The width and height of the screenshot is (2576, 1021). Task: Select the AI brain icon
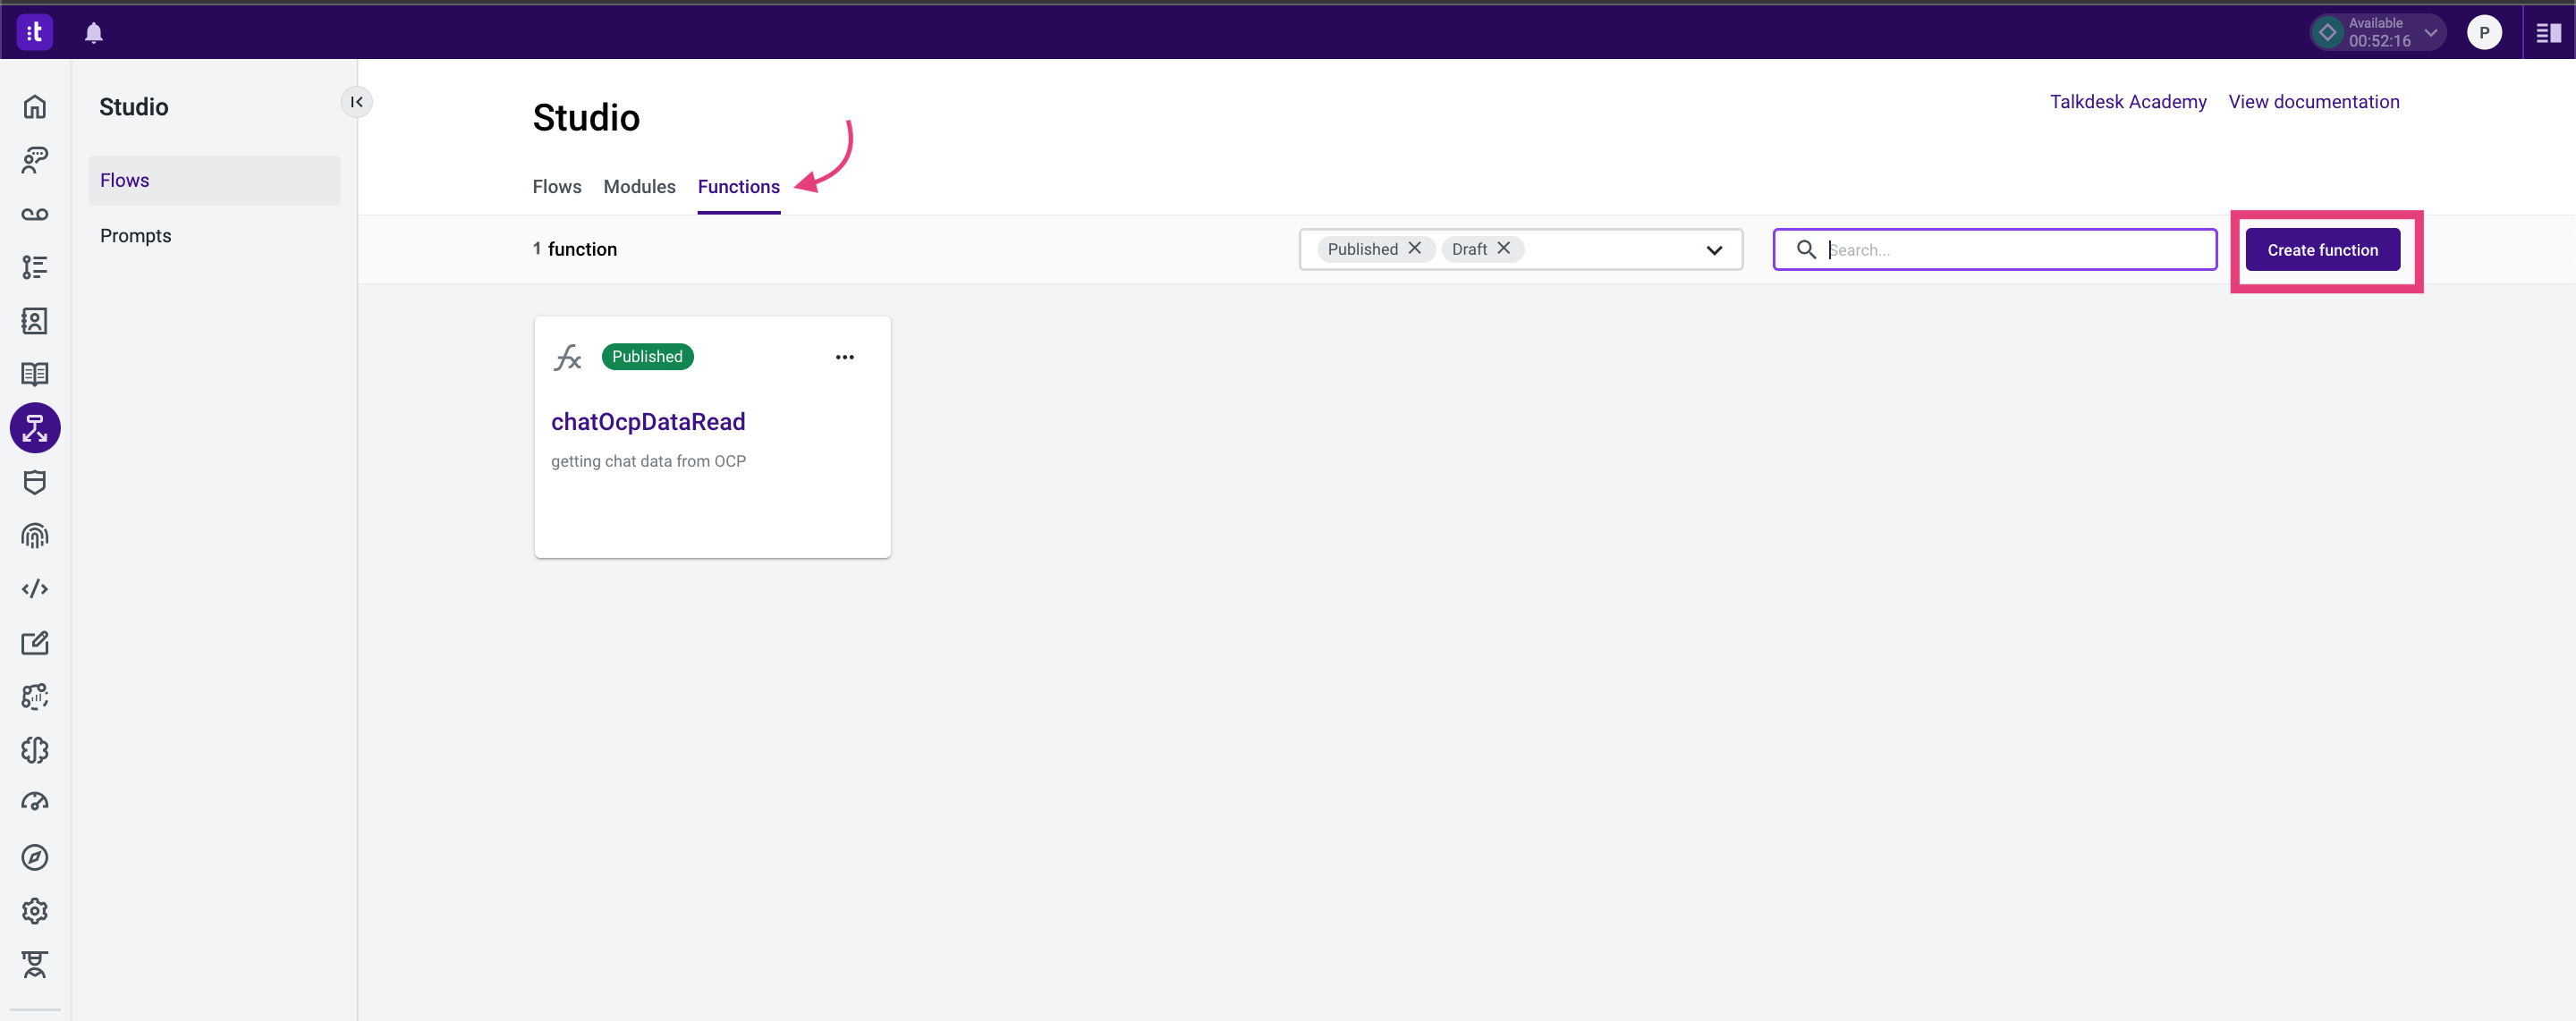34,750
